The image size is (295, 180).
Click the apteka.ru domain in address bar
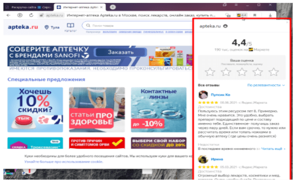click(x=54, y=15)
